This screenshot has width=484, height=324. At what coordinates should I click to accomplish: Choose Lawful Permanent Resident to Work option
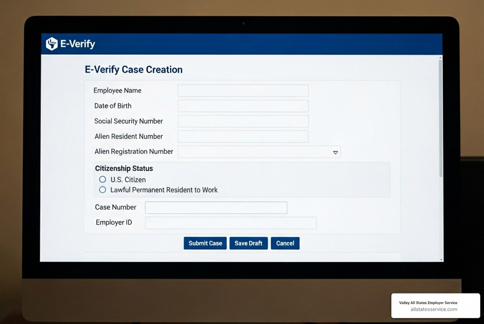coord(102,190)
